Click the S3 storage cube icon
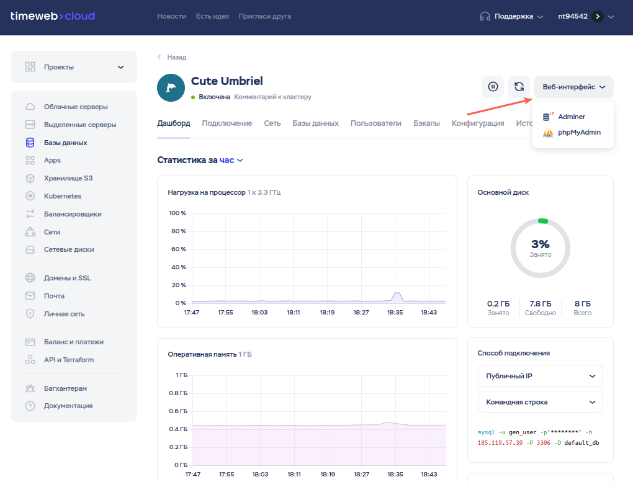This screenshot has height=482, width=633. tap(30, 178)
